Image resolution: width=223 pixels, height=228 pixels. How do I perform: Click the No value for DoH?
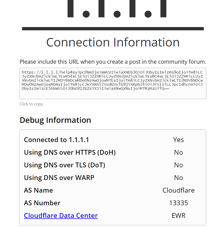[x=179, y=152]
